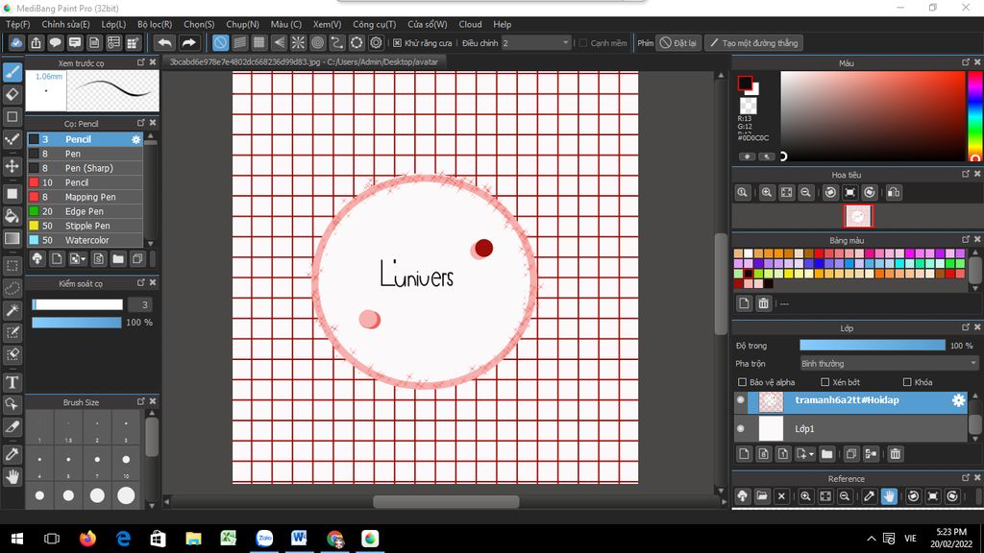Select the Hand tool in left toolbar
Screen dimensions: 984x553
12,476
